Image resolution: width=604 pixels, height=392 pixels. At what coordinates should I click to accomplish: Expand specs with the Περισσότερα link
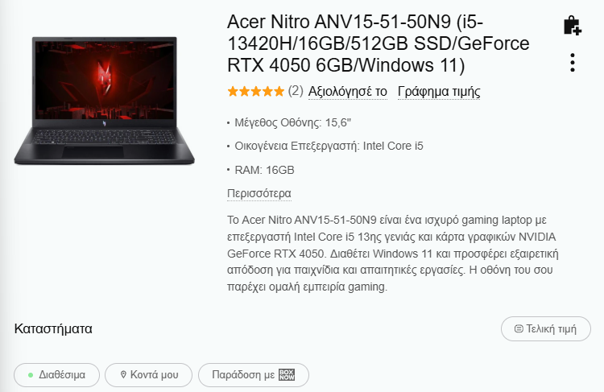pos(259,193)
